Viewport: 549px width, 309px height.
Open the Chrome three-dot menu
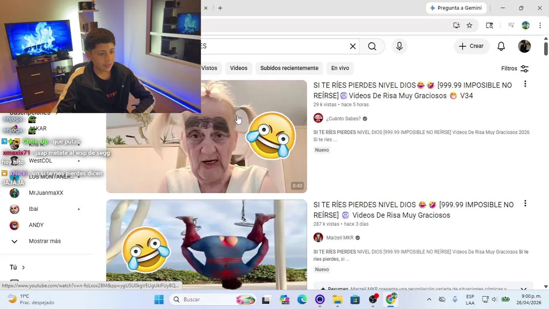[540, 25]
